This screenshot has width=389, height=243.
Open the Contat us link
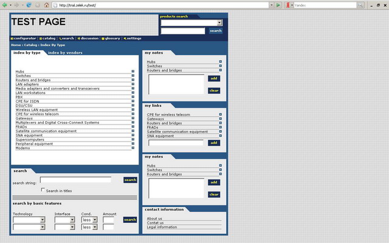click(x=155, y=223)
